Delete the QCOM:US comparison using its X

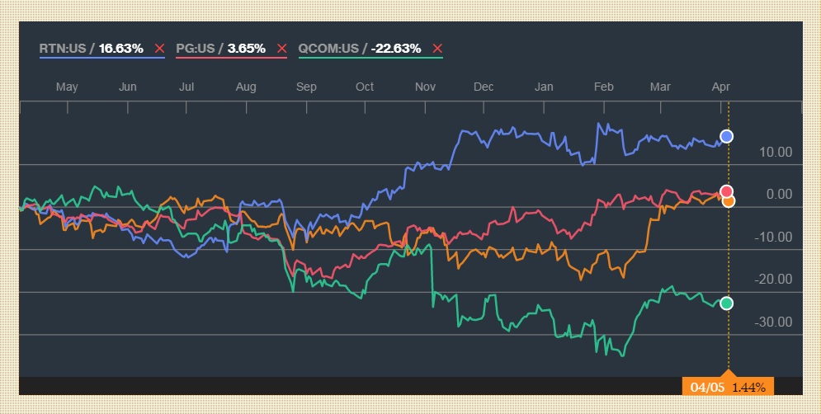(437, 49)
